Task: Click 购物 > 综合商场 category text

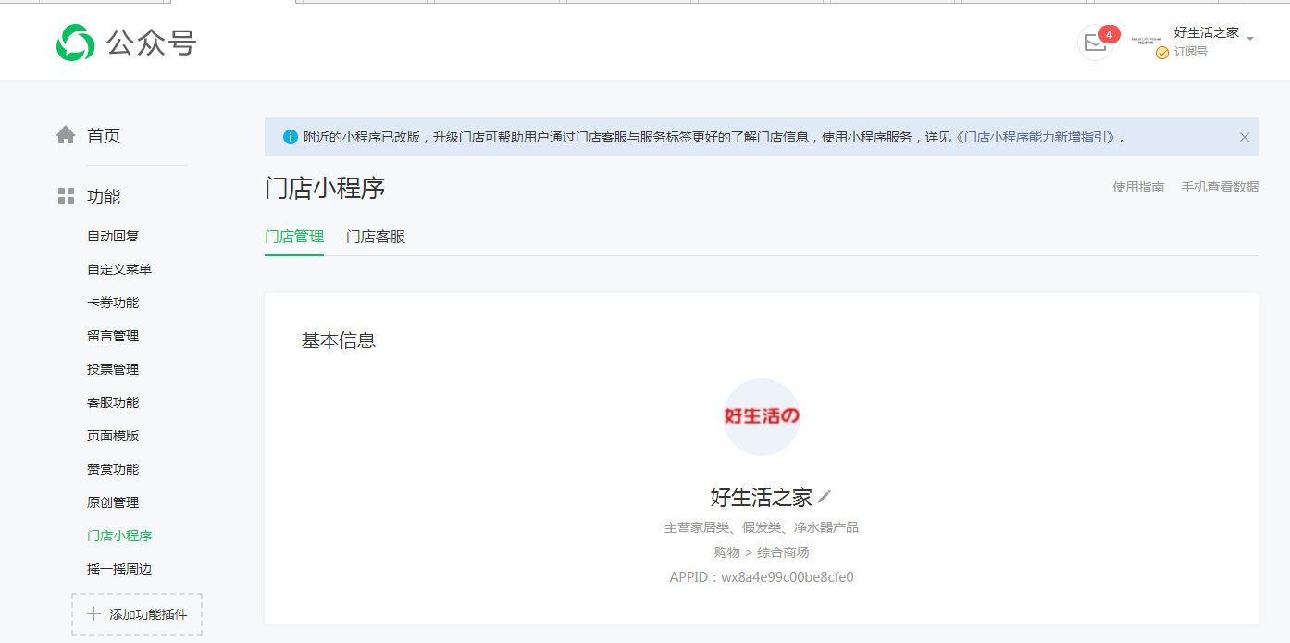Action: tap(762, 552)
